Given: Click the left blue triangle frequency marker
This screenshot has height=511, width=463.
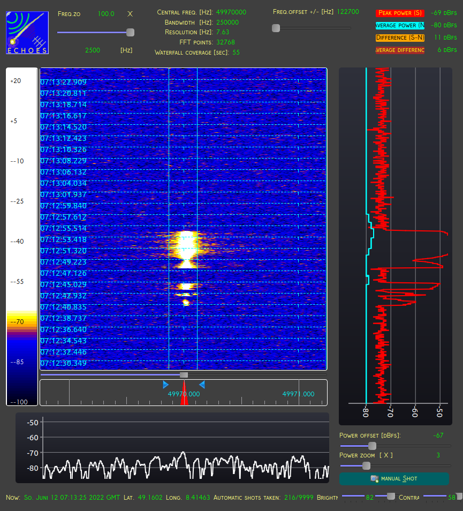Looking at the screenshot, I should (x=166, y=385).
